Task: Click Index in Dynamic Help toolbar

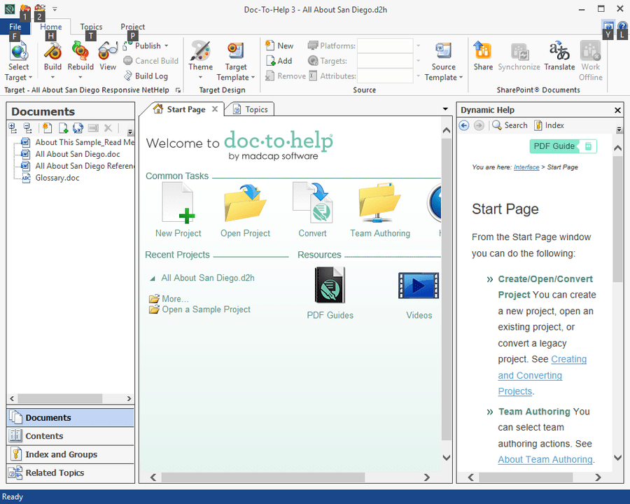Action: 549,125
